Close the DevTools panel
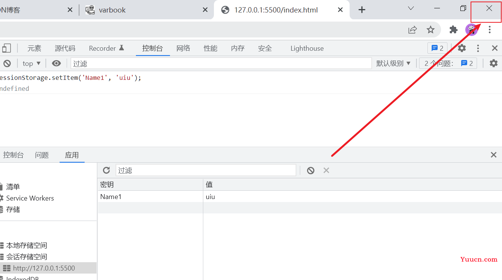 (494, 48)
